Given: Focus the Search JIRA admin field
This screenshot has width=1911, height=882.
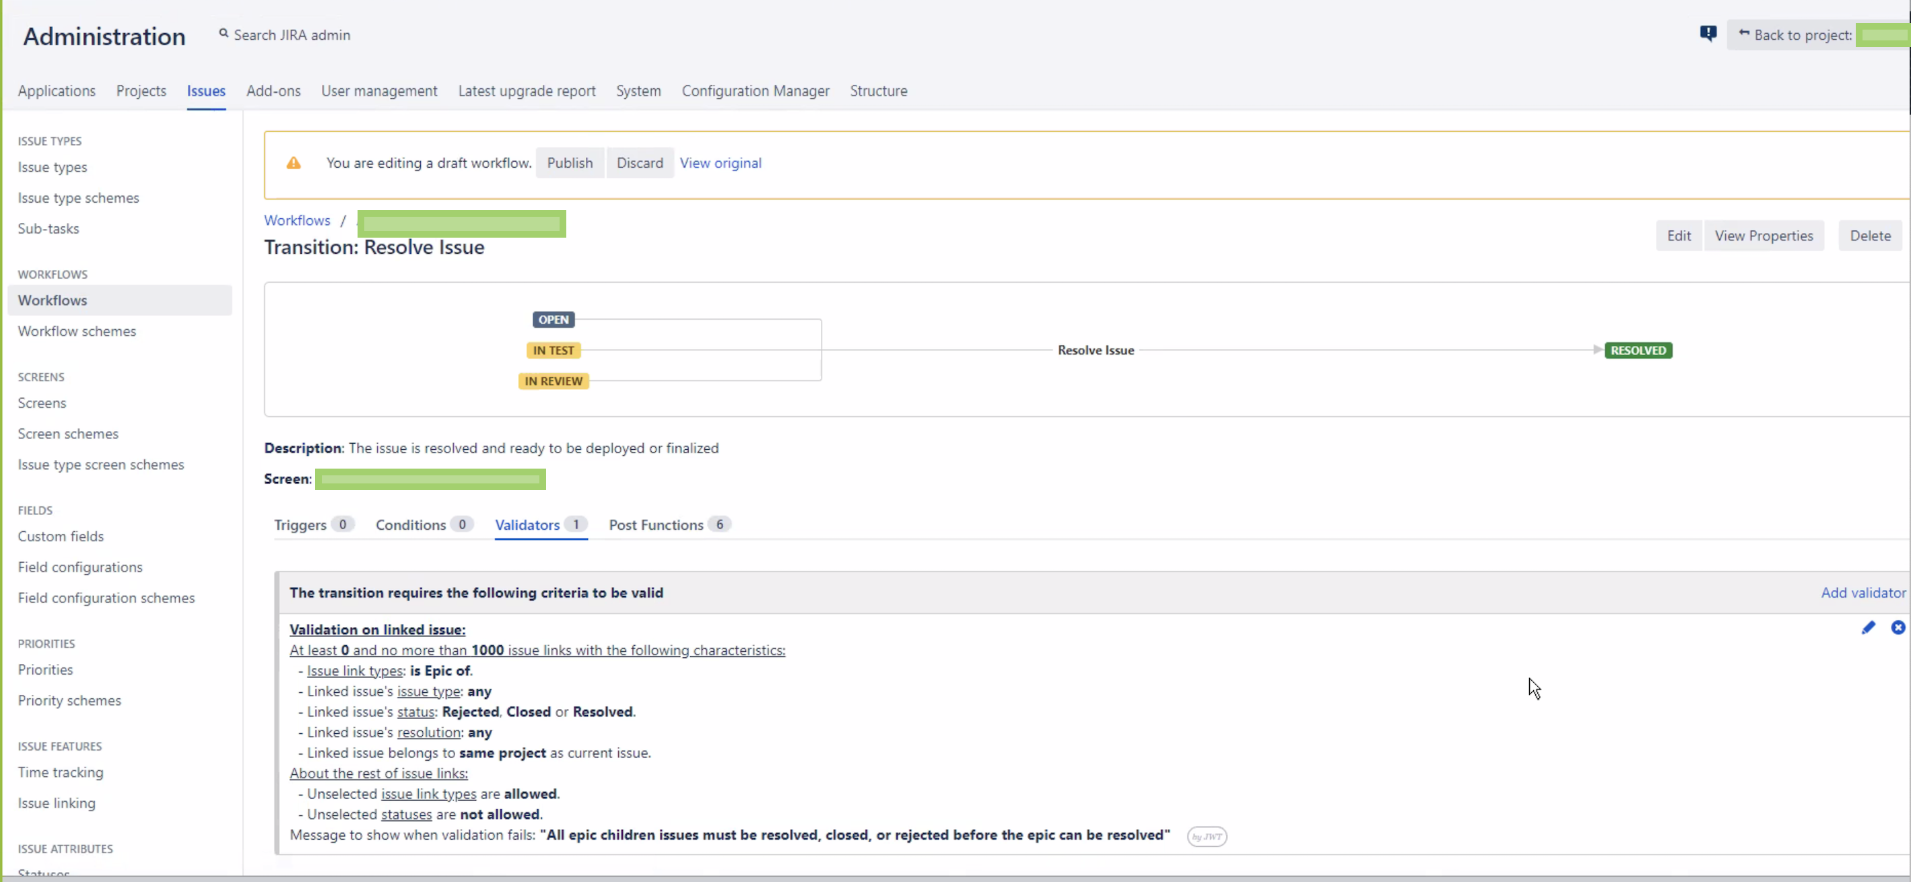Looking at the screenshot, I should (292, 35).
